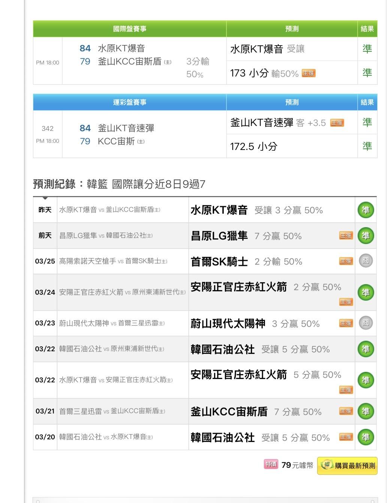Click the 國際盤賽事 table header

(130, 29)
